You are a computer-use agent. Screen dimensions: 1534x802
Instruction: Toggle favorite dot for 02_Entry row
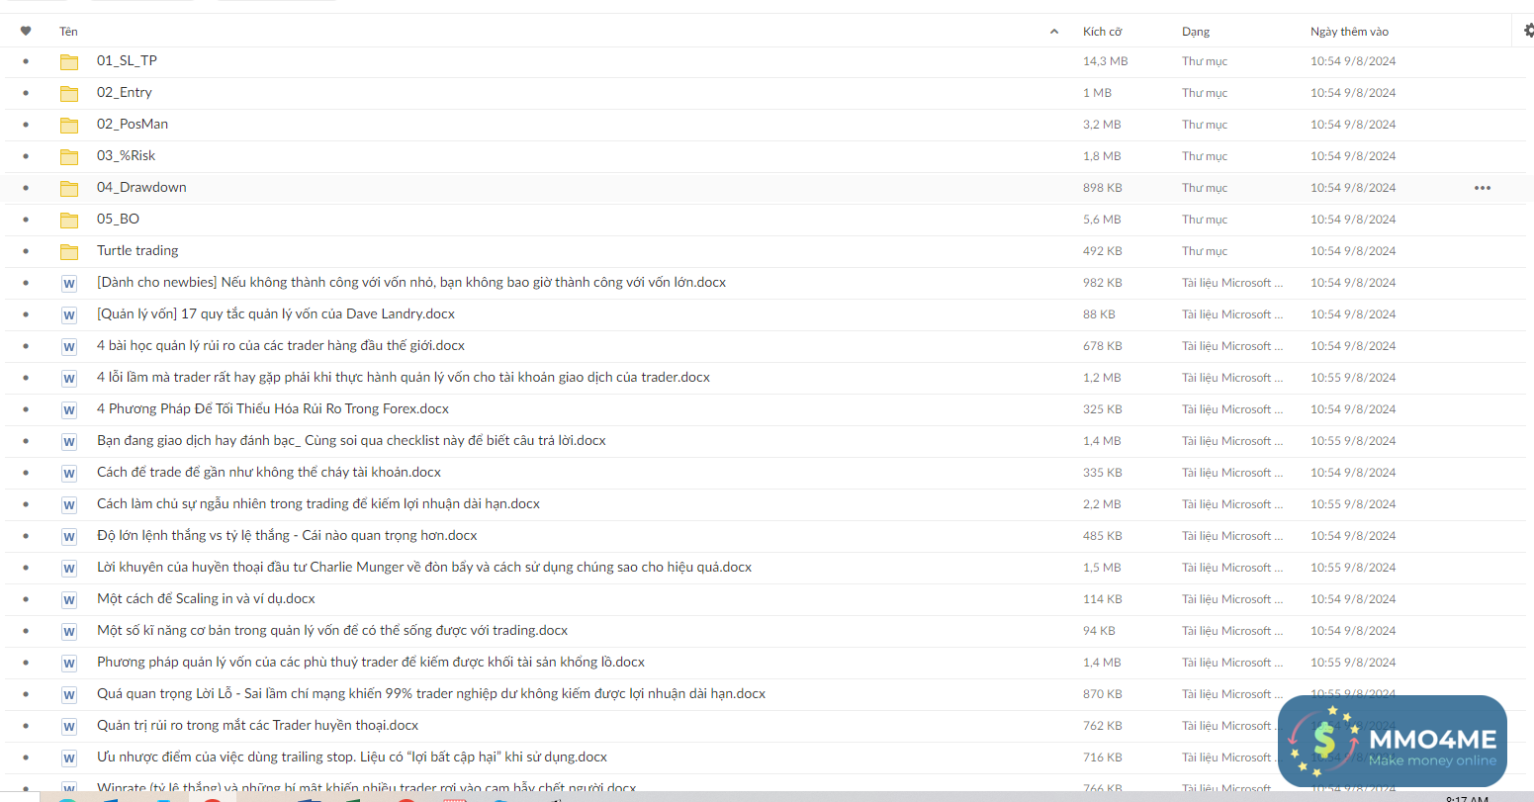tap(26, 93)
